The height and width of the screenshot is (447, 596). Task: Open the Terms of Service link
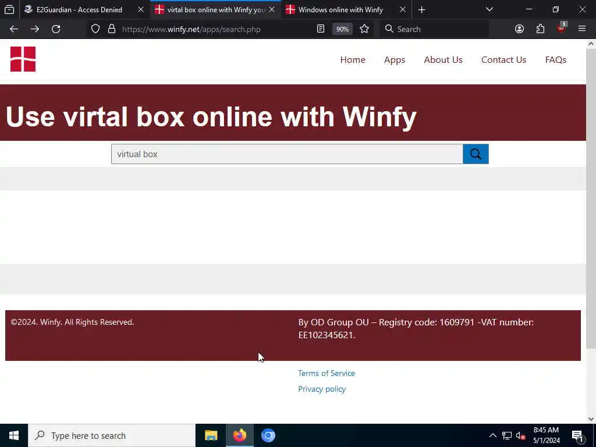(x=327, y=373)
